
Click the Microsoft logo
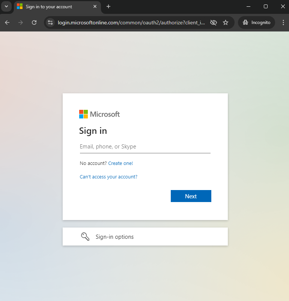click(99, 114)
